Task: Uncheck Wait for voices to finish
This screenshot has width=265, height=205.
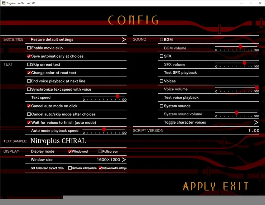Action: [x=29, y=123]
